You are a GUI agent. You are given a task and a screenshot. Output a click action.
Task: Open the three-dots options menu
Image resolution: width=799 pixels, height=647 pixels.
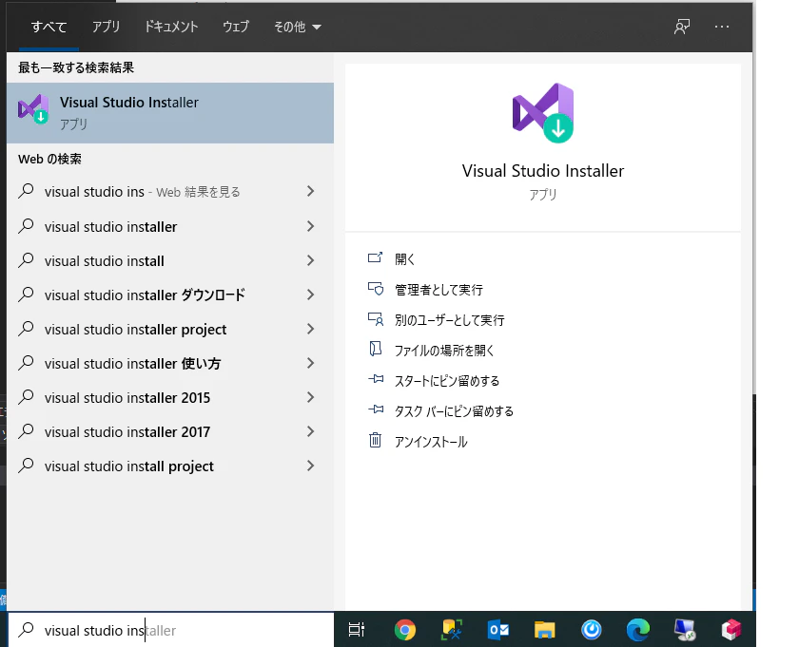(722, 27)
